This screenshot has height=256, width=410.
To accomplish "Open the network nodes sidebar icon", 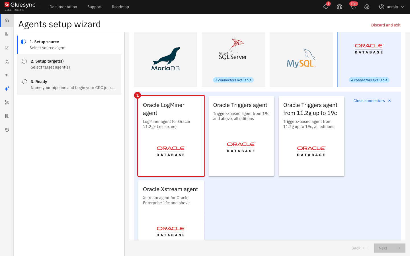I will tap(7, 102).
